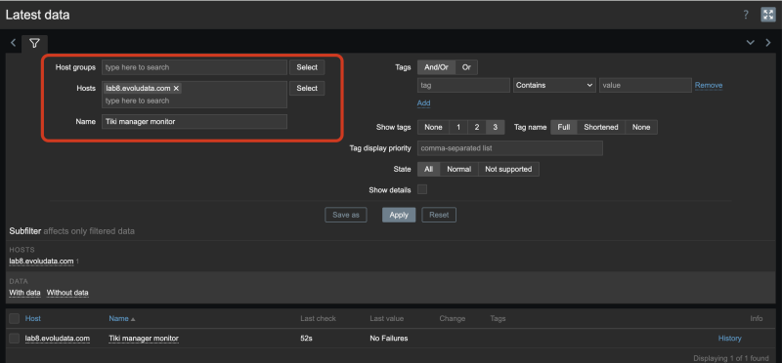Filter subfilter by Without data
The width and height of the screenshot is (782, 363).
point(67,293)
